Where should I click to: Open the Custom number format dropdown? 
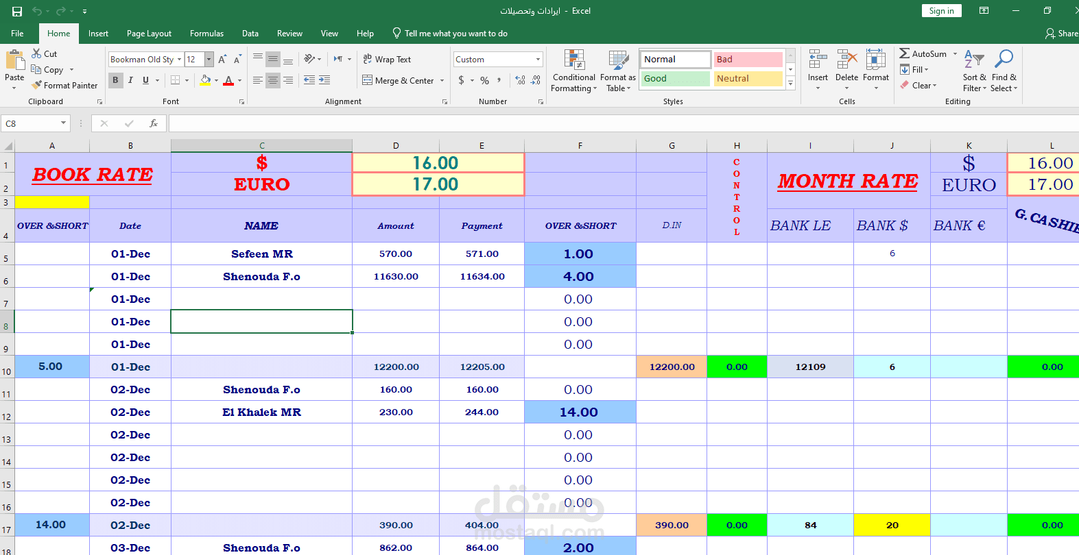coord(538,60)
